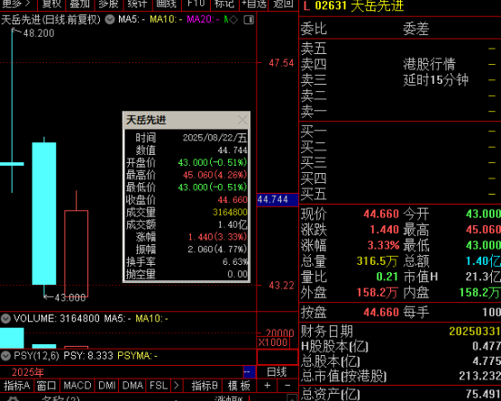Add stock via +自选 button

point(254,5)
